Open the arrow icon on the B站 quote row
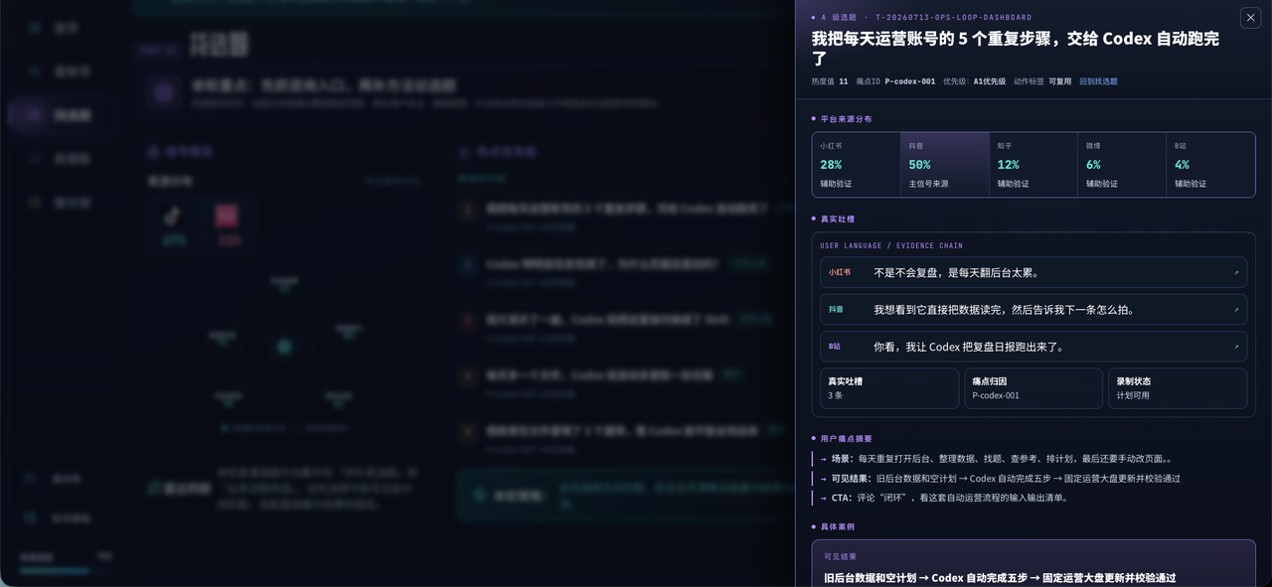This screenshot has height=587, width=1272. (x=1236, y=347)
